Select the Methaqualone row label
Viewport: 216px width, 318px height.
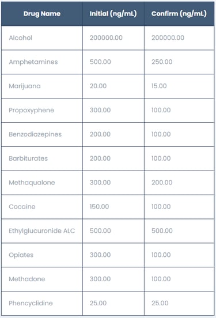(32, 183)
